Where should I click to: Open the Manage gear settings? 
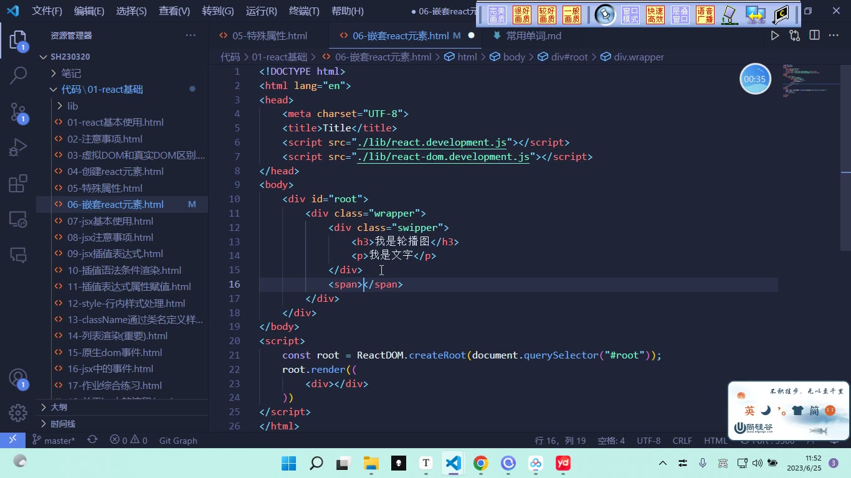pyautogui.click(x=18, y=413)
